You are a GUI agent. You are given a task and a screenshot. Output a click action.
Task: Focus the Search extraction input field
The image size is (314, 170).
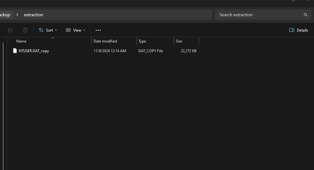point(259,15)
